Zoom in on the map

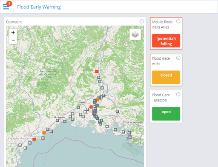pyautogui.click(x=13, y=32)
